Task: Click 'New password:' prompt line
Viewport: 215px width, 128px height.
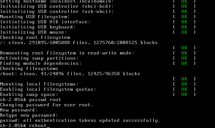Action: [x=19, y=110]
